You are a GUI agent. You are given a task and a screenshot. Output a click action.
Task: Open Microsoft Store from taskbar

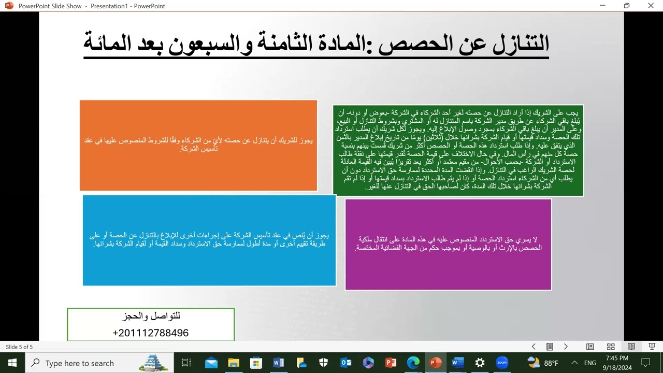tap(256, 363)
